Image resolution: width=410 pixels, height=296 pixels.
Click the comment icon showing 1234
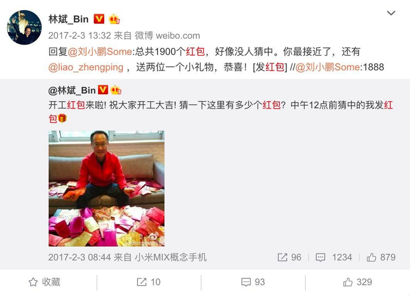click(x=320, y=257)
